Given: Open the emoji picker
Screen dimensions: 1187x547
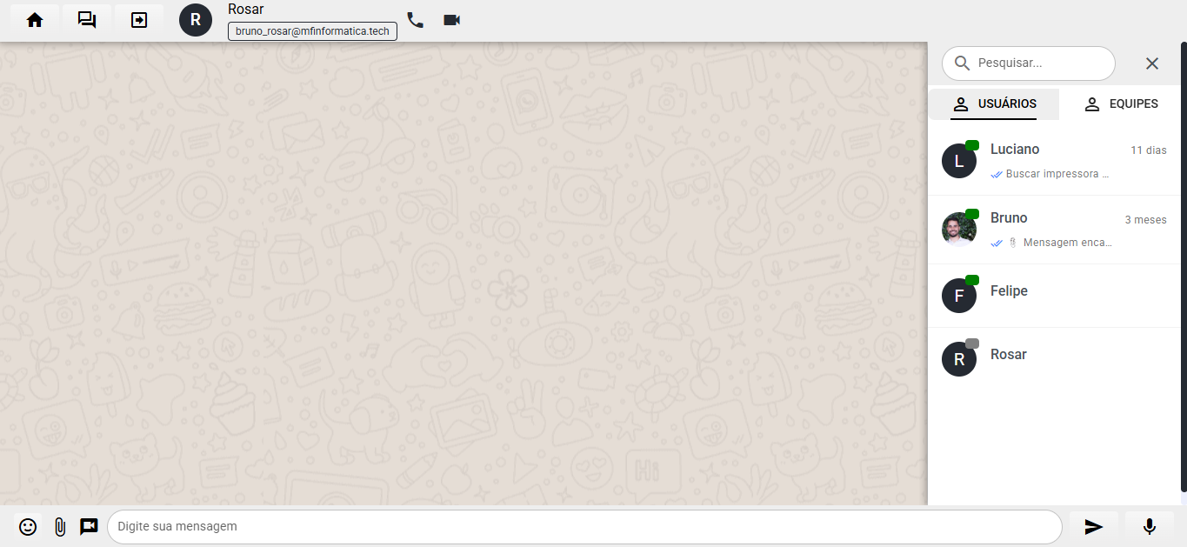Looking at the screenshot, I should click(x=28, y=527).
